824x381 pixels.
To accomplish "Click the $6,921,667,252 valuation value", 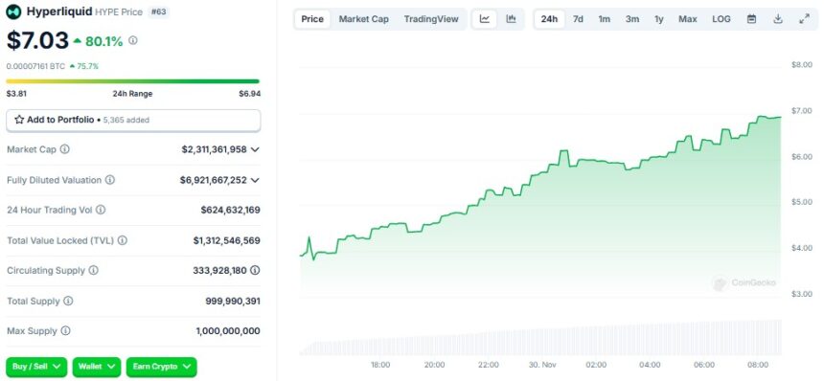I will 214,180.
